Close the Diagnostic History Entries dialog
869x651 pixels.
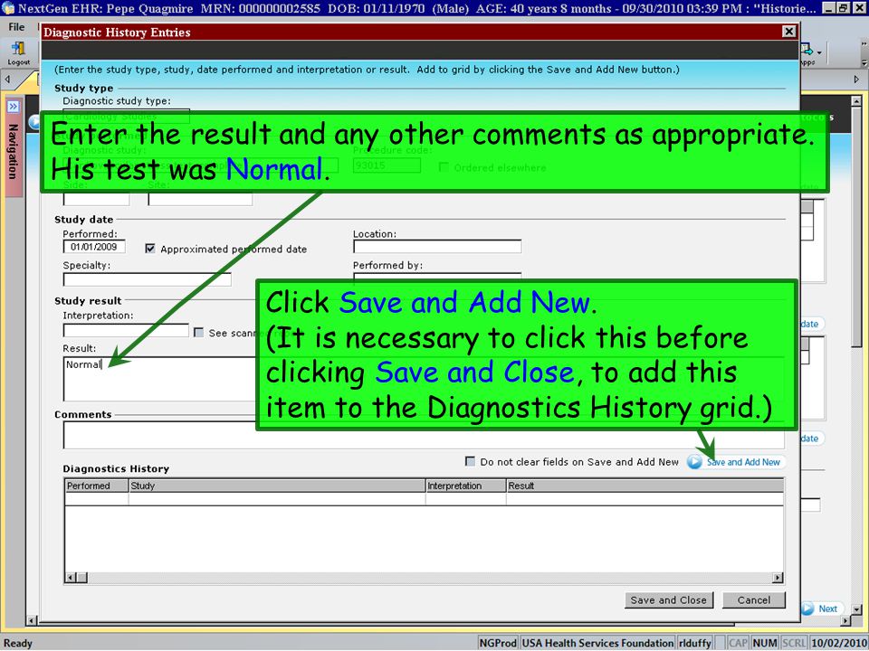(x=789, y=32)
